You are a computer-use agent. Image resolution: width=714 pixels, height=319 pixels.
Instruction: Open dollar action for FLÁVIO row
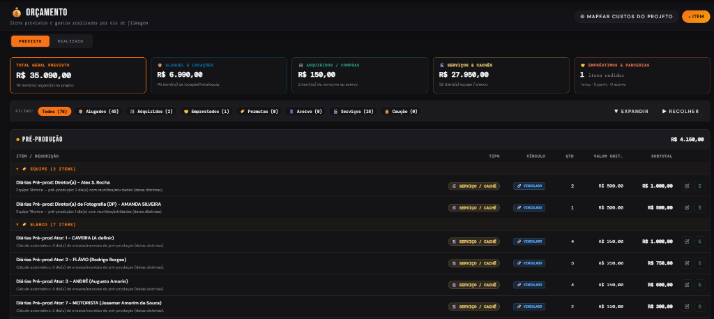point(700,263)
